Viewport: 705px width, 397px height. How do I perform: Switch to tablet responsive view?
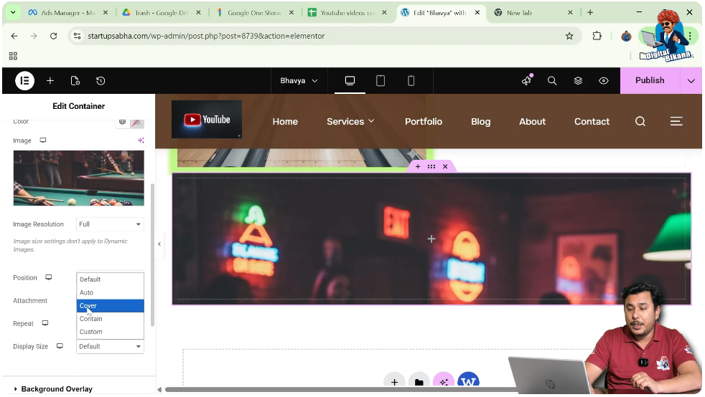380,81
